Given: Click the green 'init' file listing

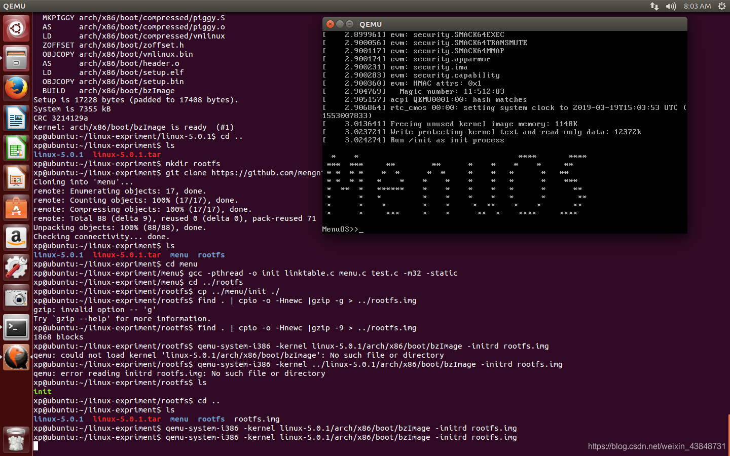Looking at the screenshot, I should pos(43,392).
